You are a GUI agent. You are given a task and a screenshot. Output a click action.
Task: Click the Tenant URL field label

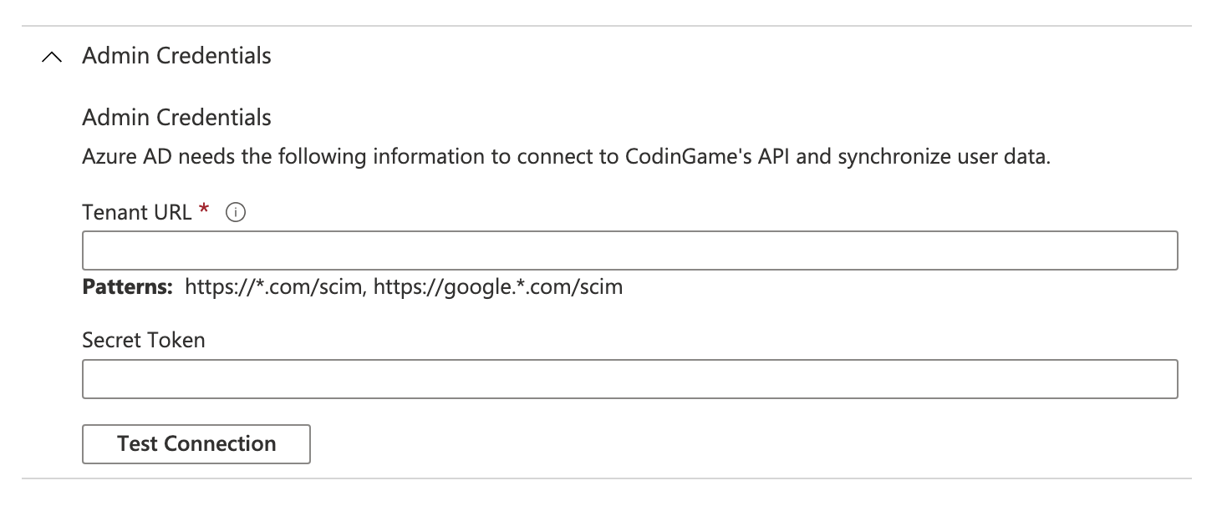[137, 213]
